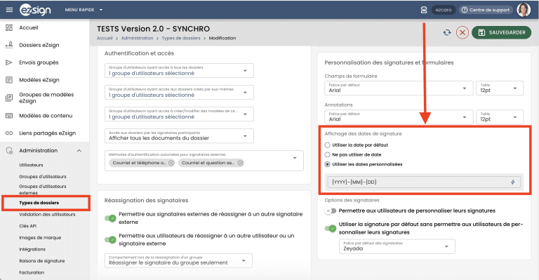Viewport: 539px width, 280px height.
Task: Open Validation des utilisateurs
Action: (x=47, y=214)
